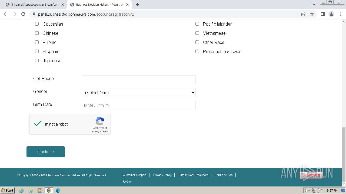The width and height of the screenshot is (346, 194).
Task: Click the forward navigation arrow
Action: (15, 14)
